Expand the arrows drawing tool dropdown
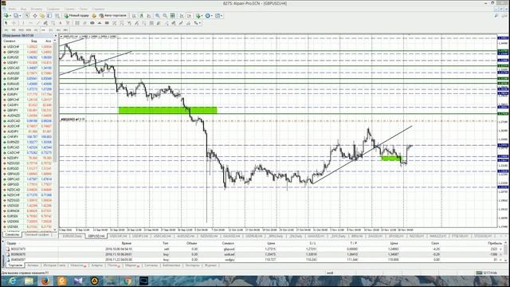Viewport: 510px width, 287px height. 200,23
